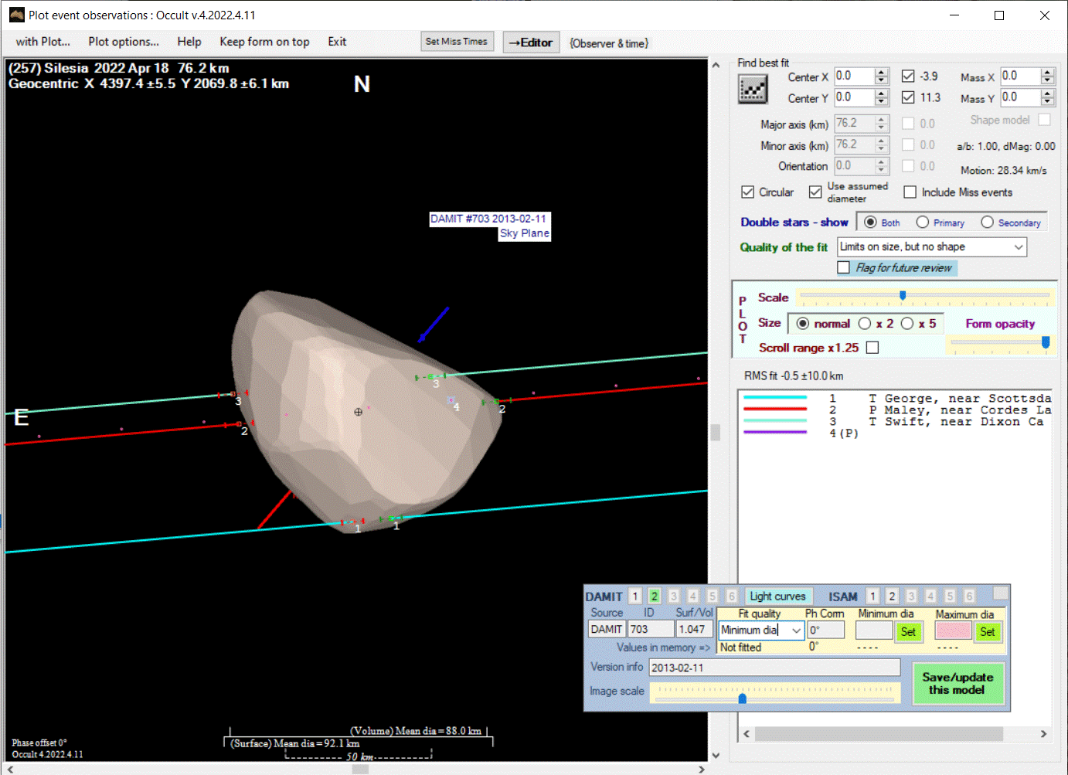Select ISAM model number 2

[x=892, y=596]
